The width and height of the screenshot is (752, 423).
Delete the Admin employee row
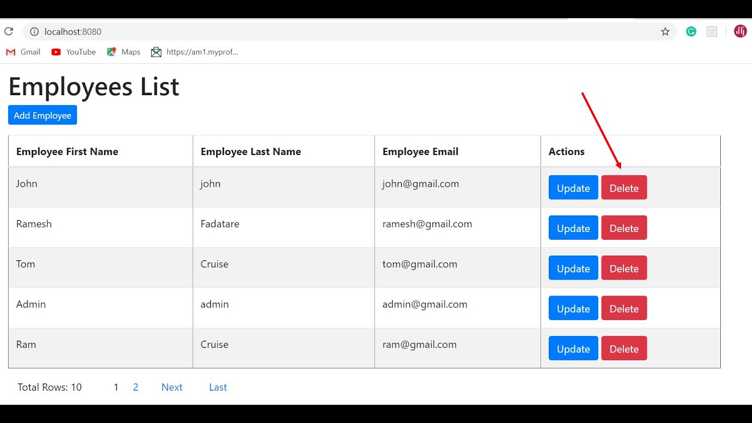[624, 308]
